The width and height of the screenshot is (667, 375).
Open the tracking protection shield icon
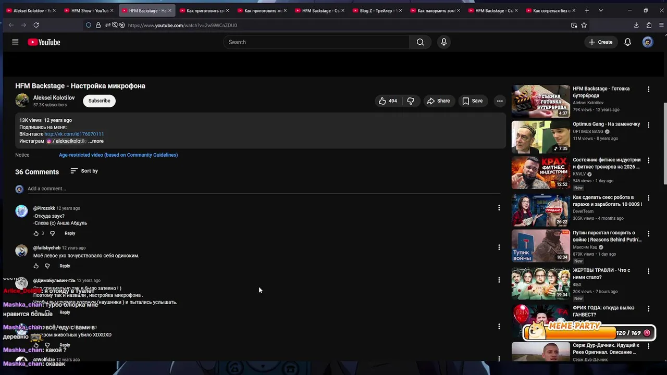coord(88,25)
